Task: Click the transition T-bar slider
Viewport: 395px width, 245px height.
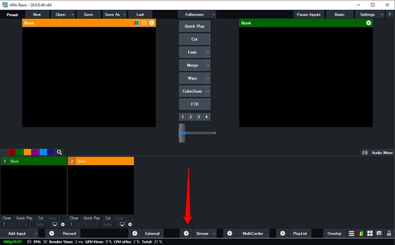Action: 182,133
